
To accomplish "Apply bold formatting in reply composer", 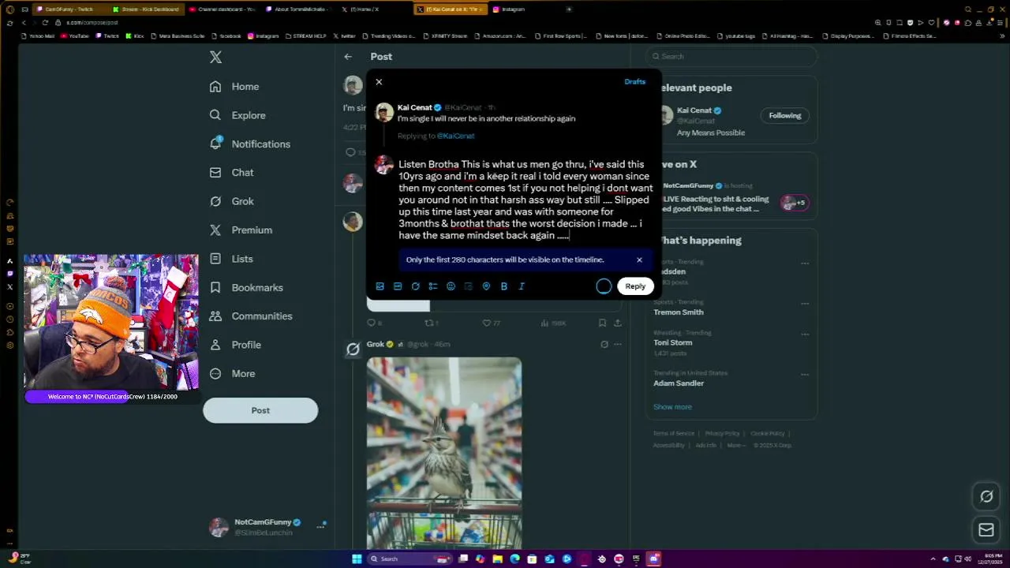I will [x=503, y=286].
